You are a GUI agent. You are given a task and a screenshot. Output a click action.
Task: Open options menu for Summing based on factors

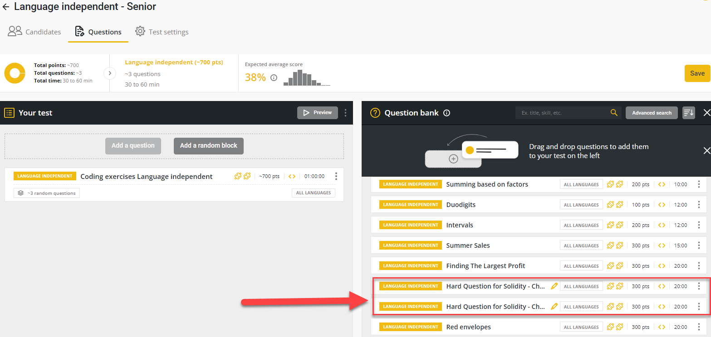[699, 184]
